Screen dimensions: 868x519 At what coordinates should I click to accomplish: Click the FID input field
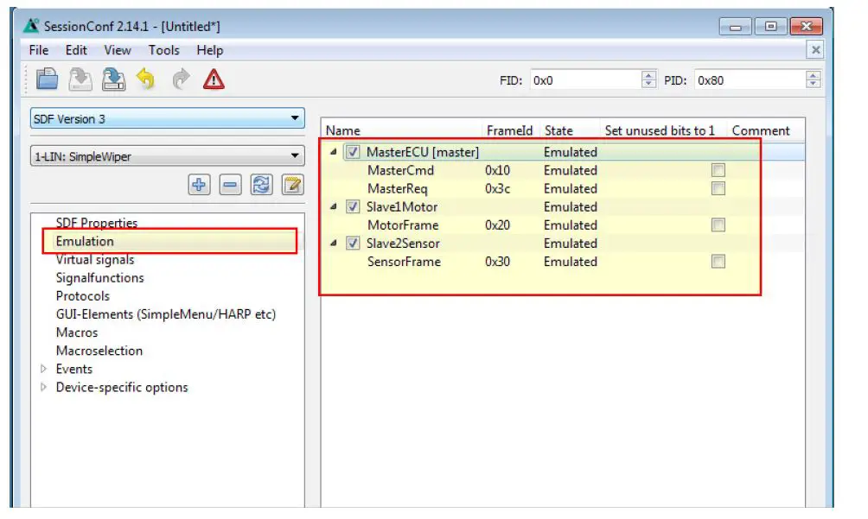[585, 80]
